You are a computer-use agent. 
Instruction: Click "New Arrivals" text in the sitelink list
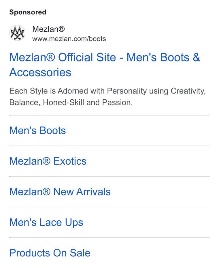tap(82, 192)
